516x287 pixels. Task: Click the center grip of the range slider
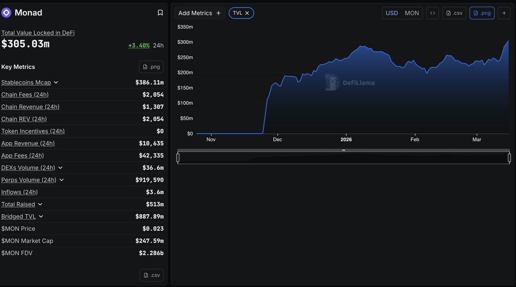[343, 151]
